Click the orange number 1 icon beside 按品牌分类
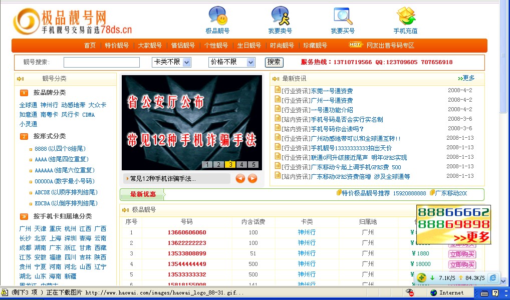The image size is (510, 300). [24, 93]
